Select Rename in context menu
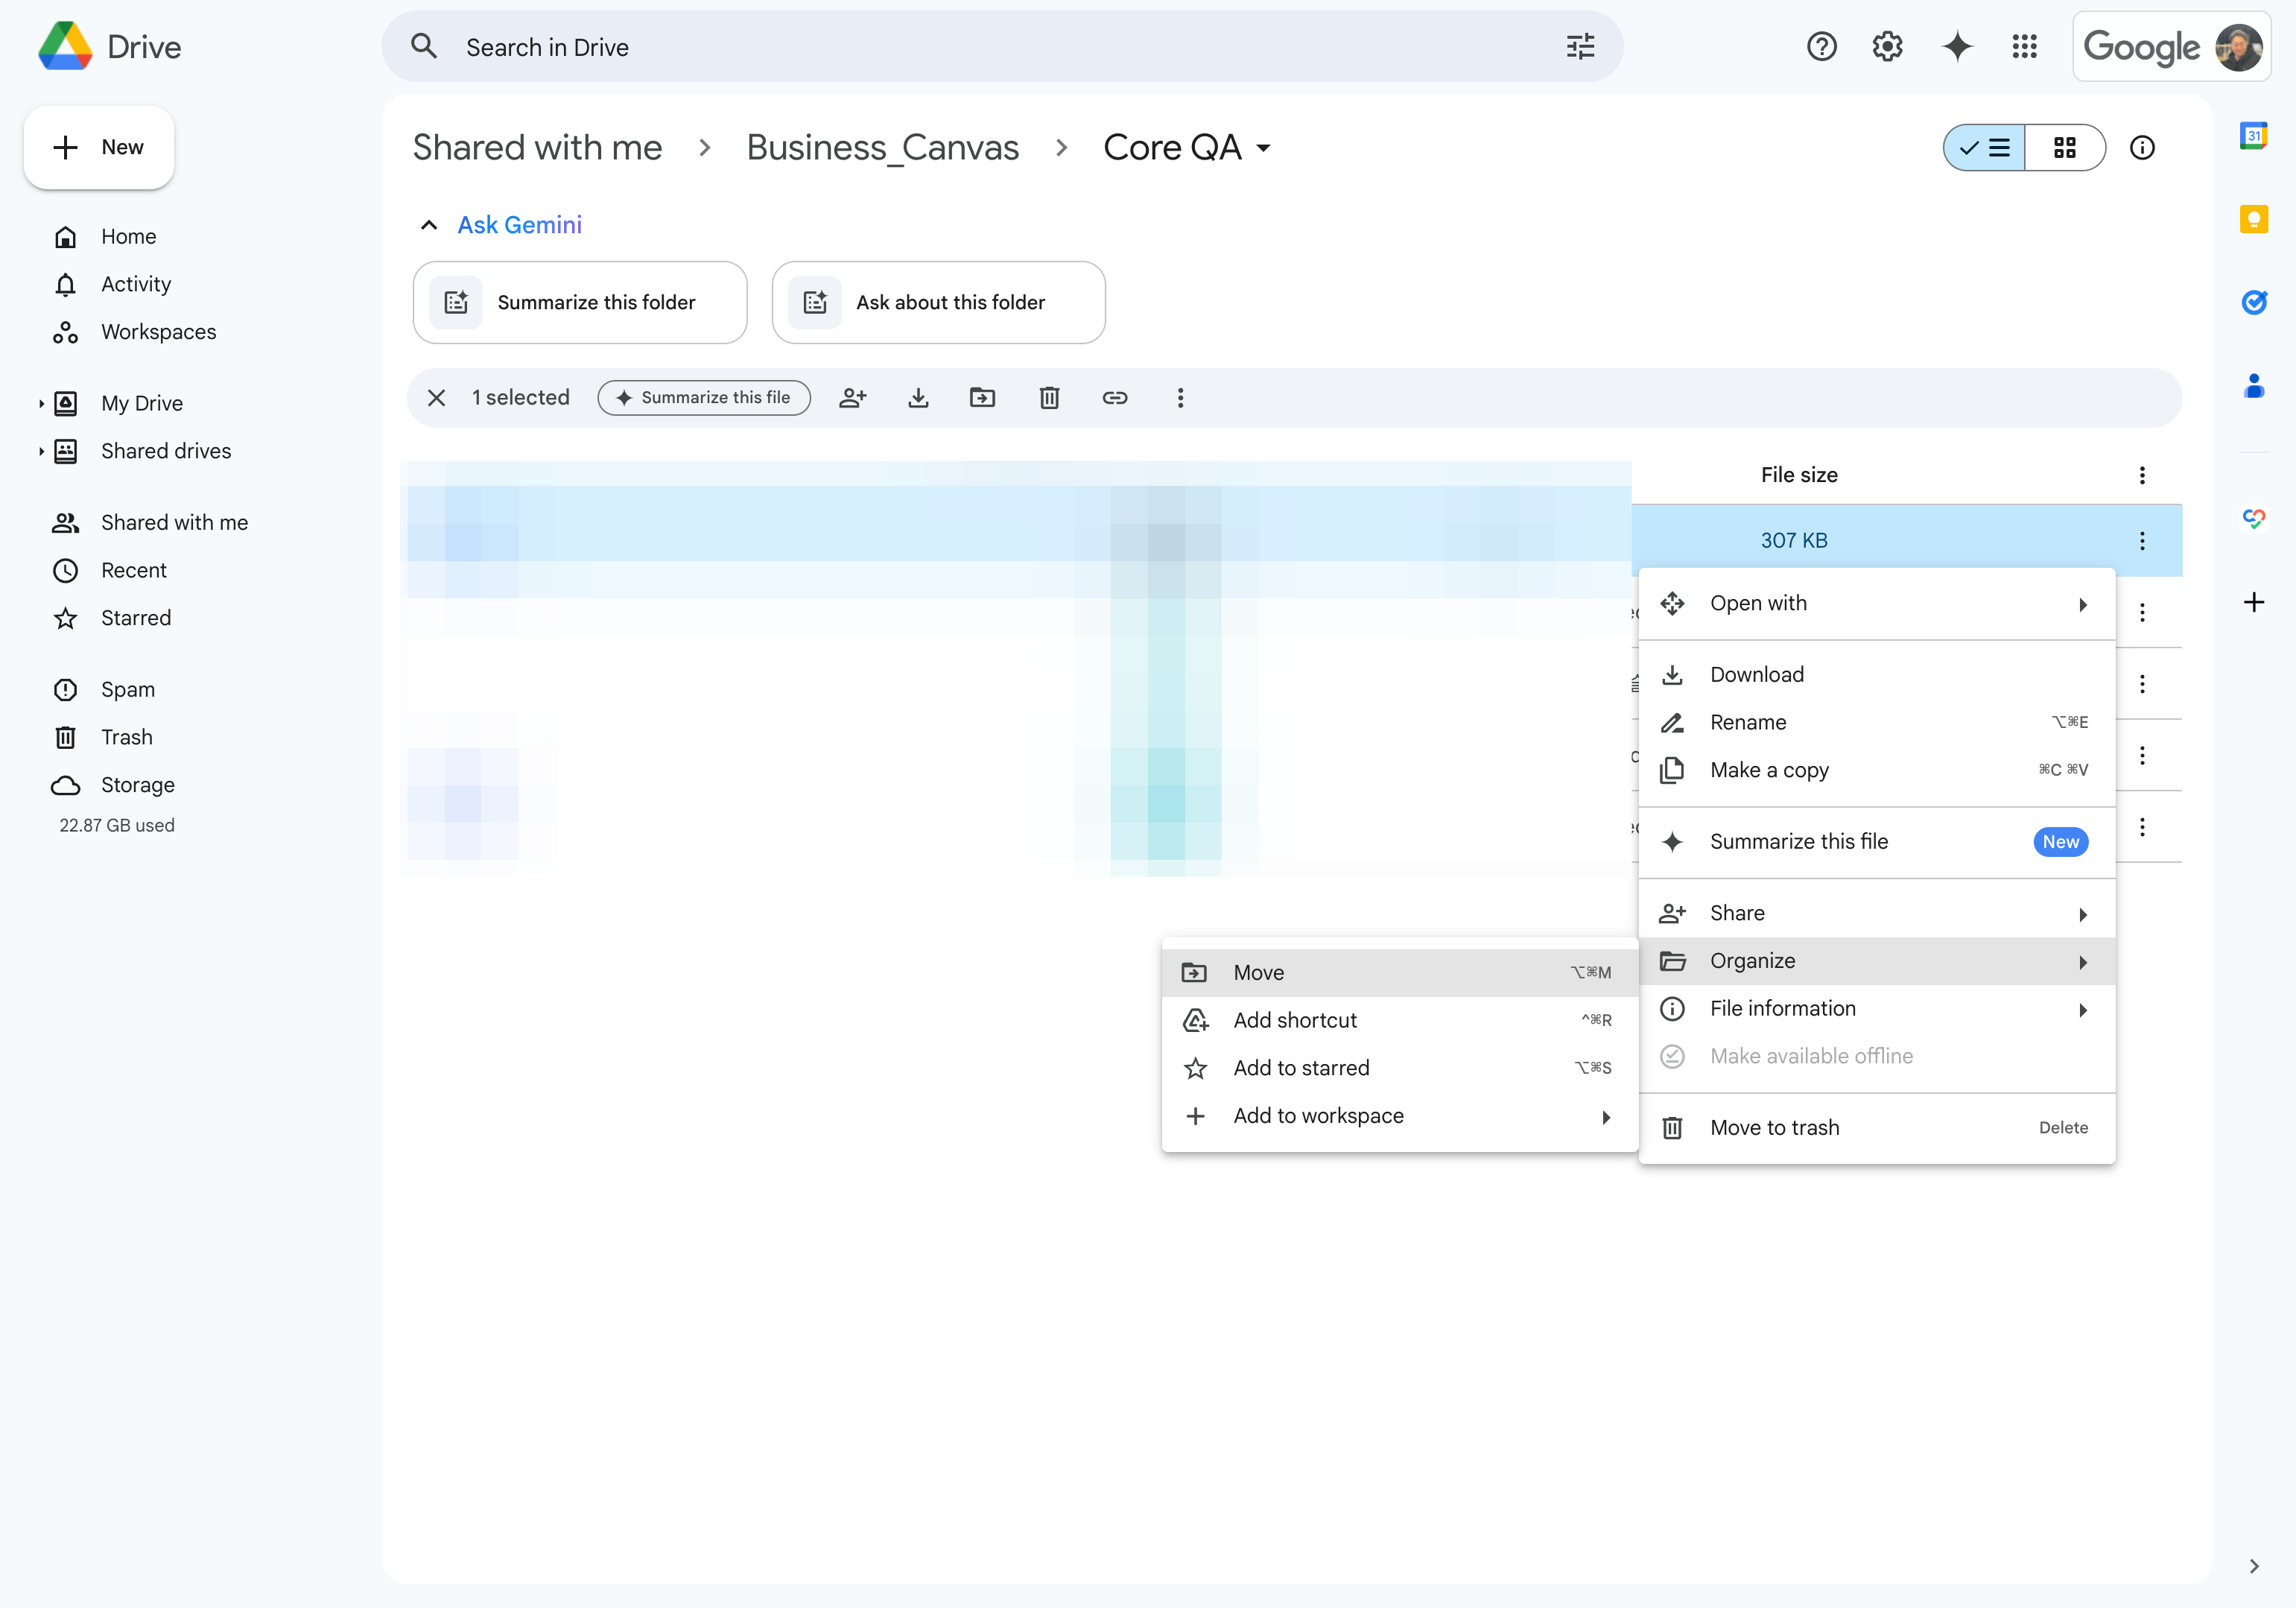 pos(1876,722)
